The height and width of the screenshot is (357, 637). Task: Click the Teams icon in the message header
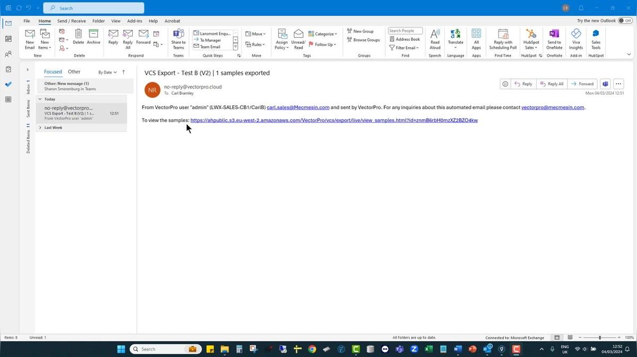pos(605,84)
